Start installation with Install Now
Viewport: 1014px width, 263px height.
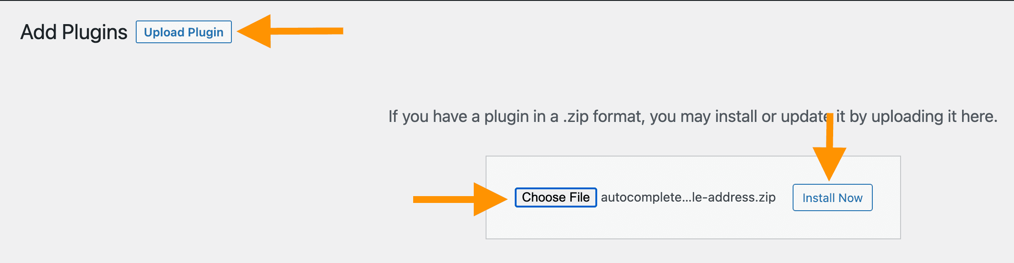coord(832,197)
